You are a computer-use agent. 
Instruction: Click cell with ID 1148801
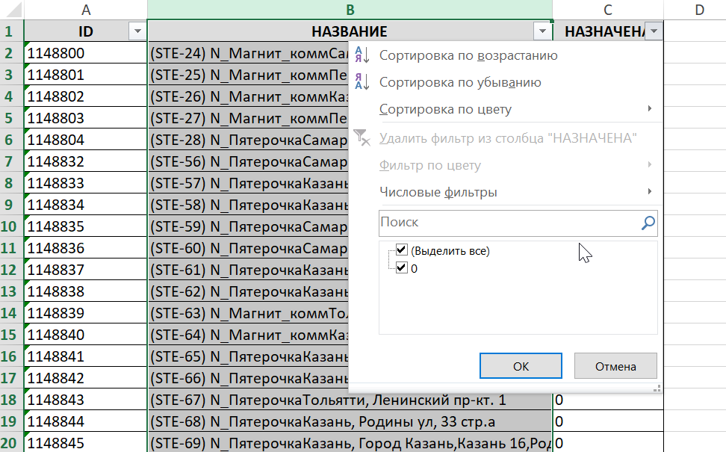[x=86, y=75]
